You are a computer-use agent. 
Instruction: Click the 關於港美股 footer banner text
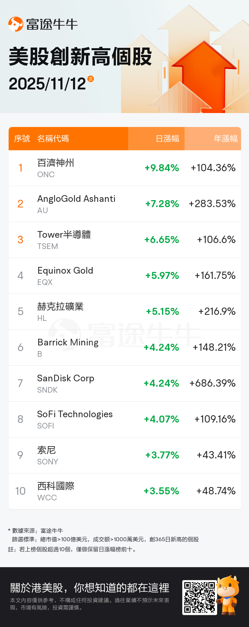point(90,588)
